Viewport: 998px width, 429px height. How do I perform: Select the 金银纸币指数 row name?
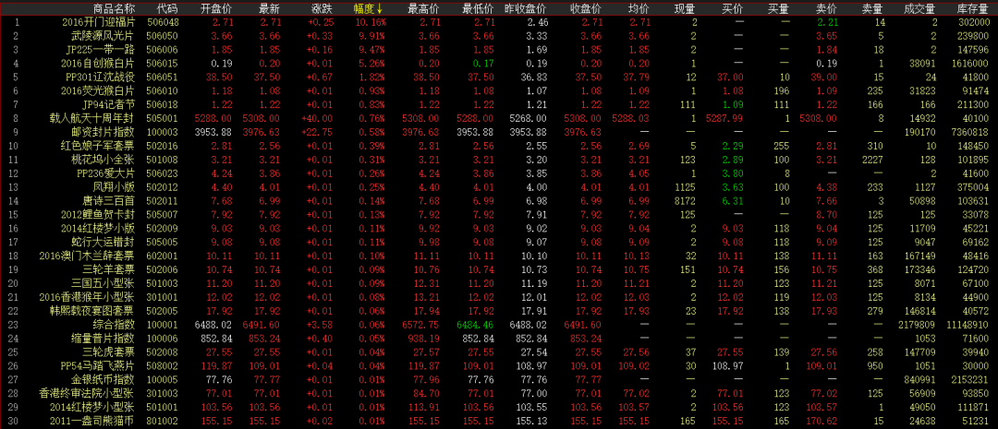pos(103,380)
